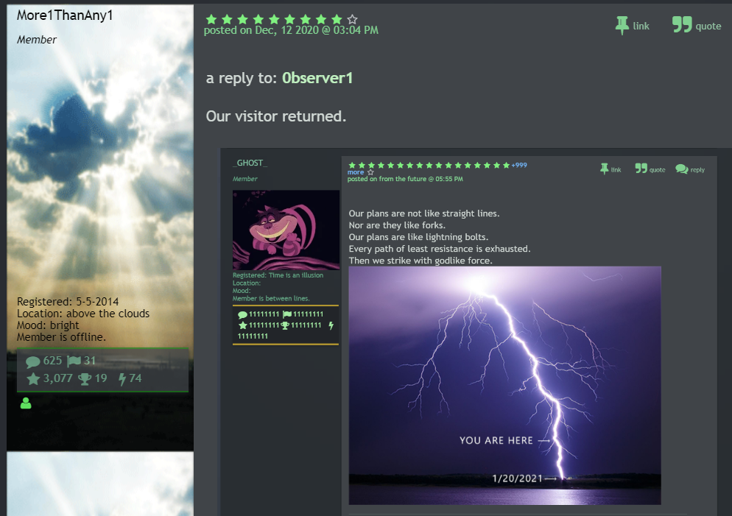The height and width of the screenshot is (516, 732).
Task: Click the 'posted on Dec, 12 2020' timestamp
Action: [x=291, y=30]
